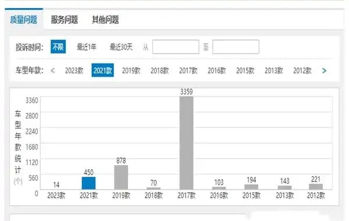Select 不限 complaint time filter
This screenshot has height=221, width=349.
pos(58,47)
